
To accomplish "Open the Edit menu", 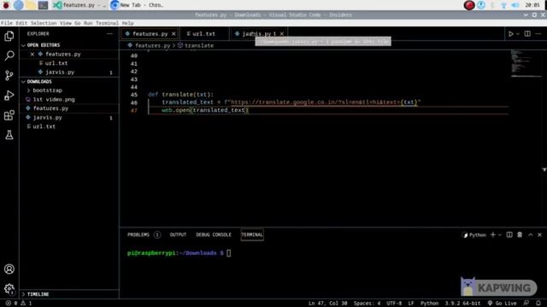I will [21, 23].
